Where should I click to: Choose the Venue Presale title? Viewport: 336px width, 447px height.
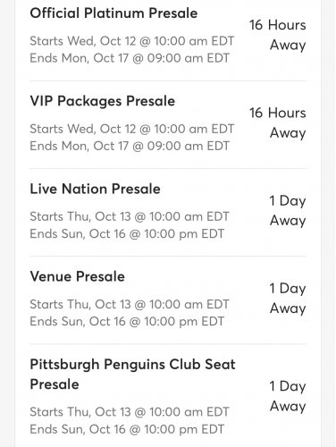point(78,276)
